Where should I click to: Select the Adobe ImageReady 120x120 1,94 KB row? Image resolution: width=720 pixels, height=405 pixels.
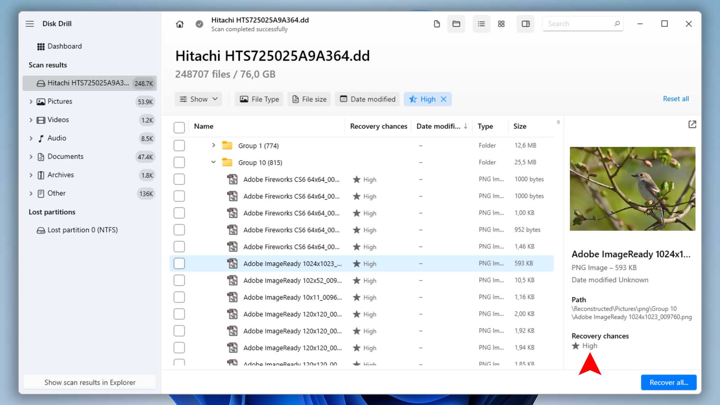[361, 348]
